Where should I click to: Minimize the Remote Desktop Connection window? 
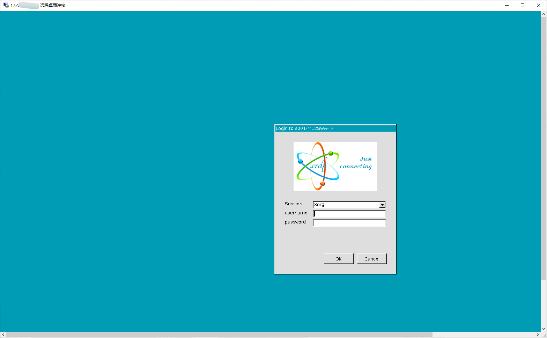507,5
